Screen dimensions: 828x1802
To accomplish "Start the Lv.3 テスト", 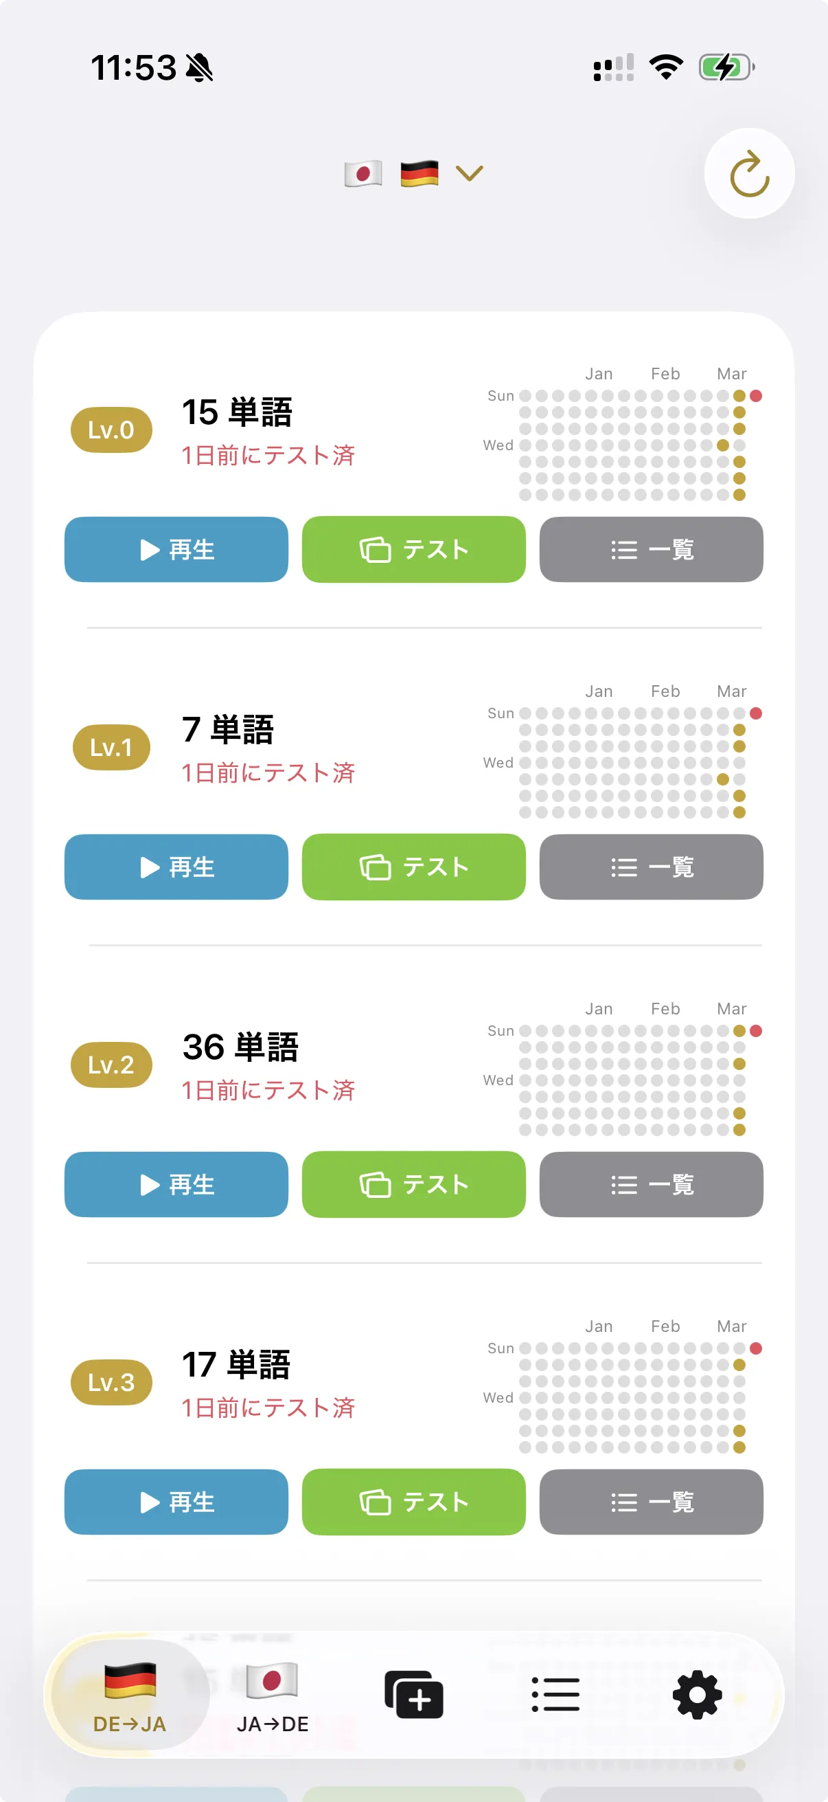I will click(x=413, y=1502).
